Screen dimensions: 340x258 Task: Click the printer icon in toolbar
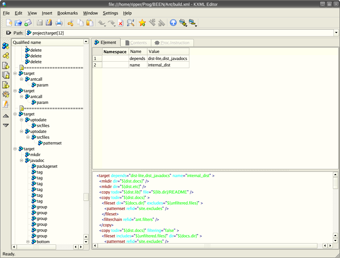59,23
